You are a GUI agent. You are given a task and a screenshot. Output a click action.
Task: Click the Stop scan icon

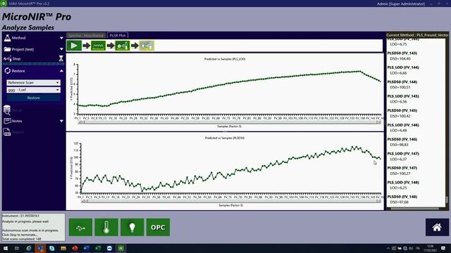(x=8, y=58)
